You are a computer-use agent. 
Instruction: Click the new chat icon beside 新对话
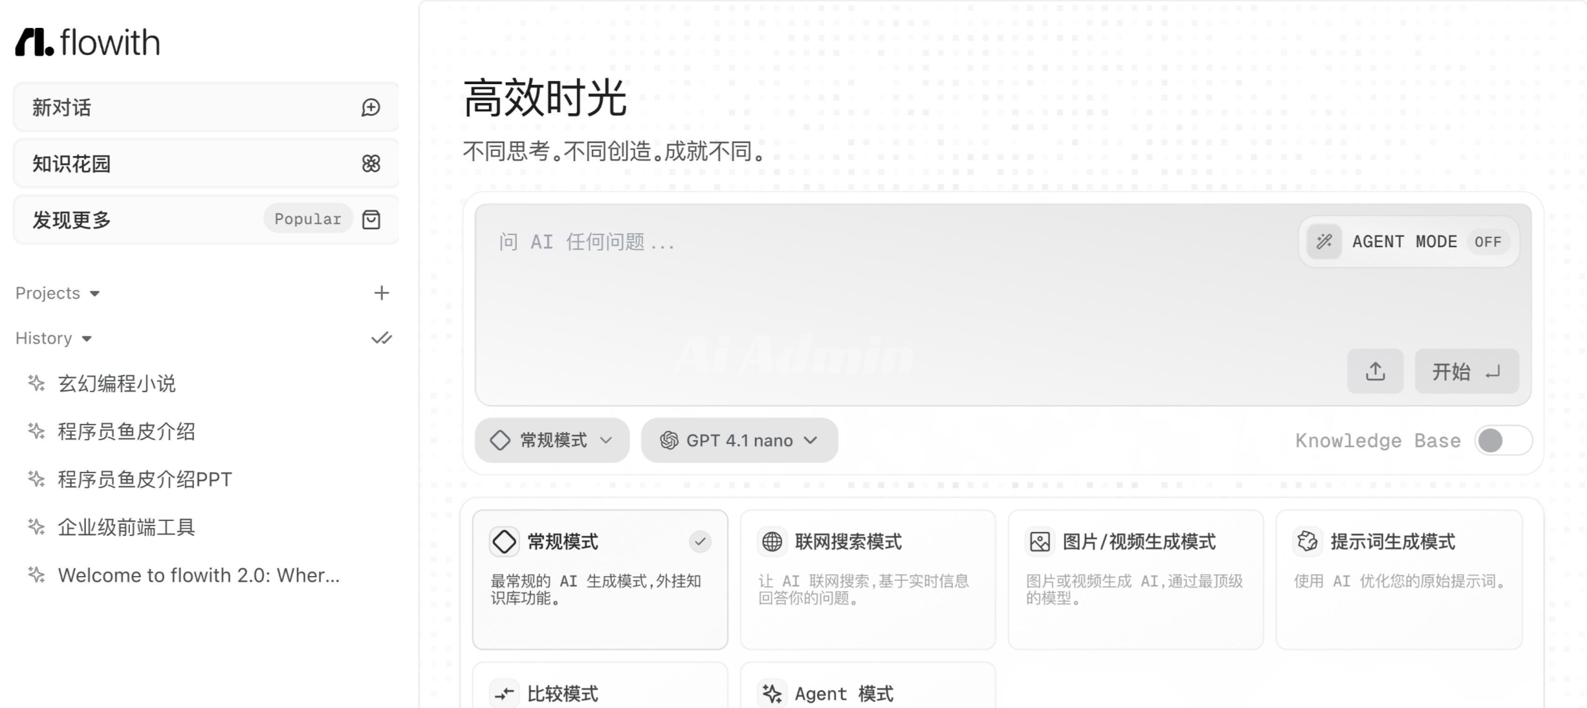(x=371, y=107)
